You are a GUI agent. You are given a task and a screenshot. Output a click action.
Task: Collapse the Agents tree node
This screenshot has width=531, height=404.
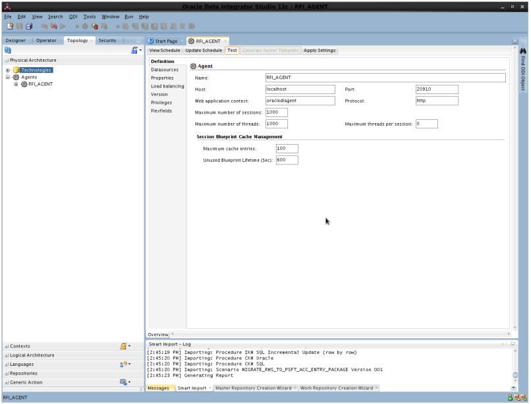pos(7,78)
